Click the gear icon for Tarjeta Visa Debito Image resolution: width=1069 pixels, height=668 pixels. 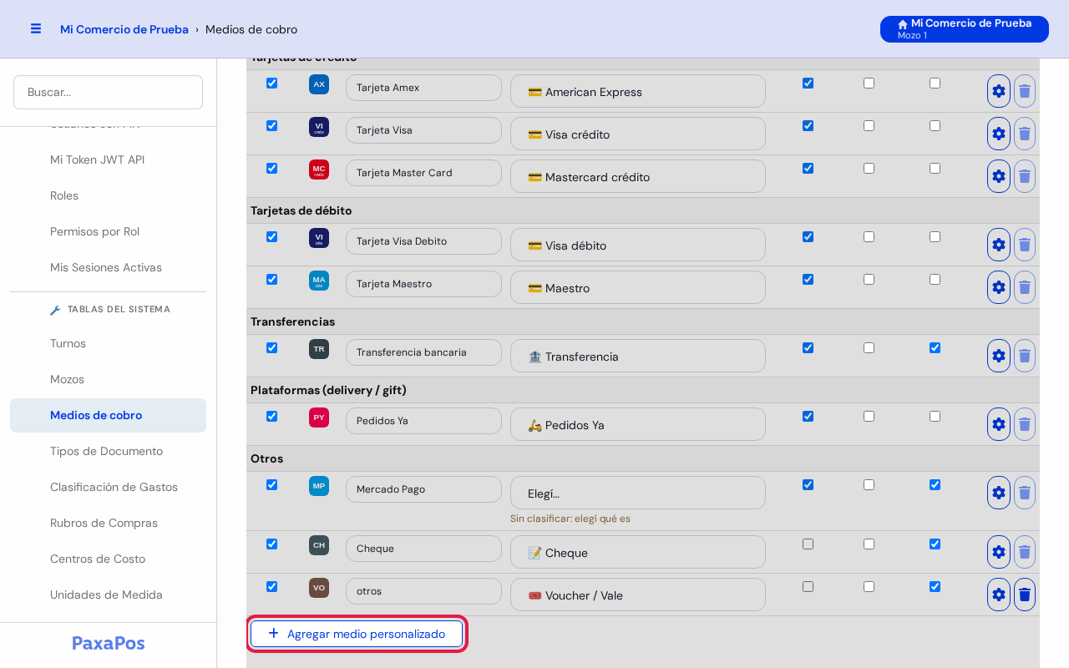click(999, 245)
